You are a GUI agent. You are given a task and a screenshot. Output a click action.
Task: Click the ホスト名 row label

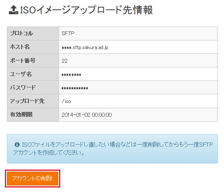coord(20,47)
